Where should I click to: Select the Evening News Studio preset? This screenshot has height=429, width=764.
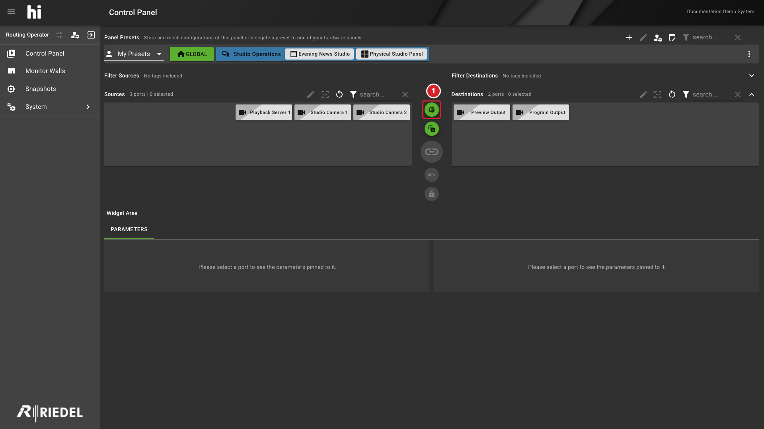(320, 54)
